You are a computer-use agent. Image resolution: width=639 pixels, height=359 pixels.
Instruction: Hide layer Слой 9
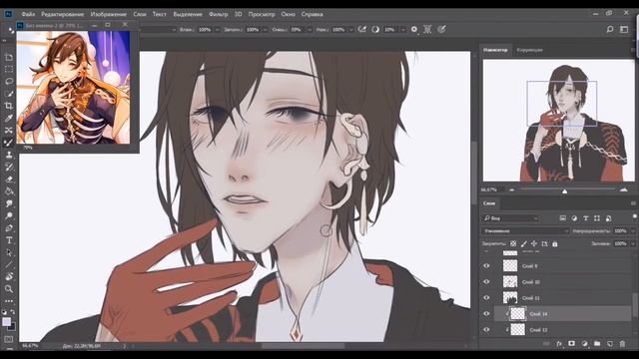(x=486, y=266)
